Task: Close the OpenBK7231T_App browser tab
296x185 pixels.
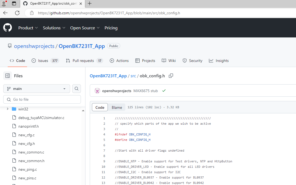Action: tap(81, 4)
